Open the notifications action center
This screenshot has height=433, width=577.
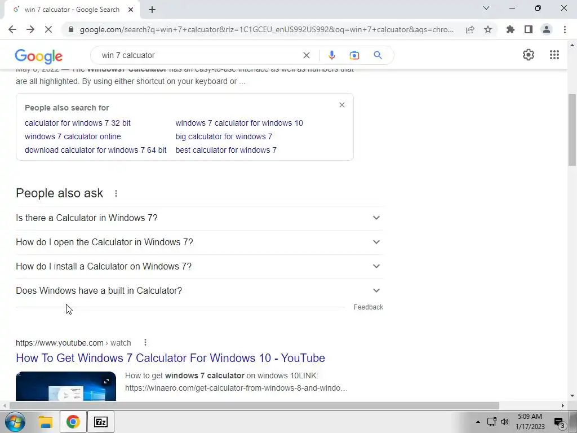(x=560, y=423)
